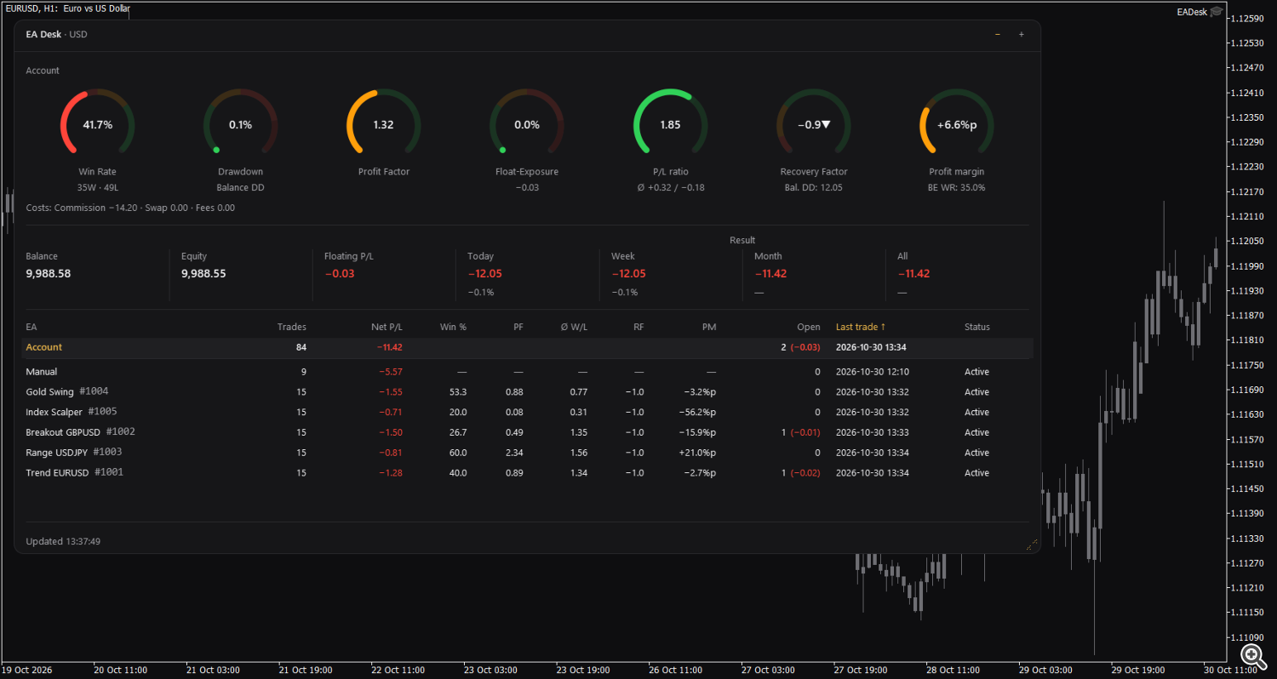Sort the table by Trades column
Viewport: 1277px width, 679px height.
[x=292, y=327]
